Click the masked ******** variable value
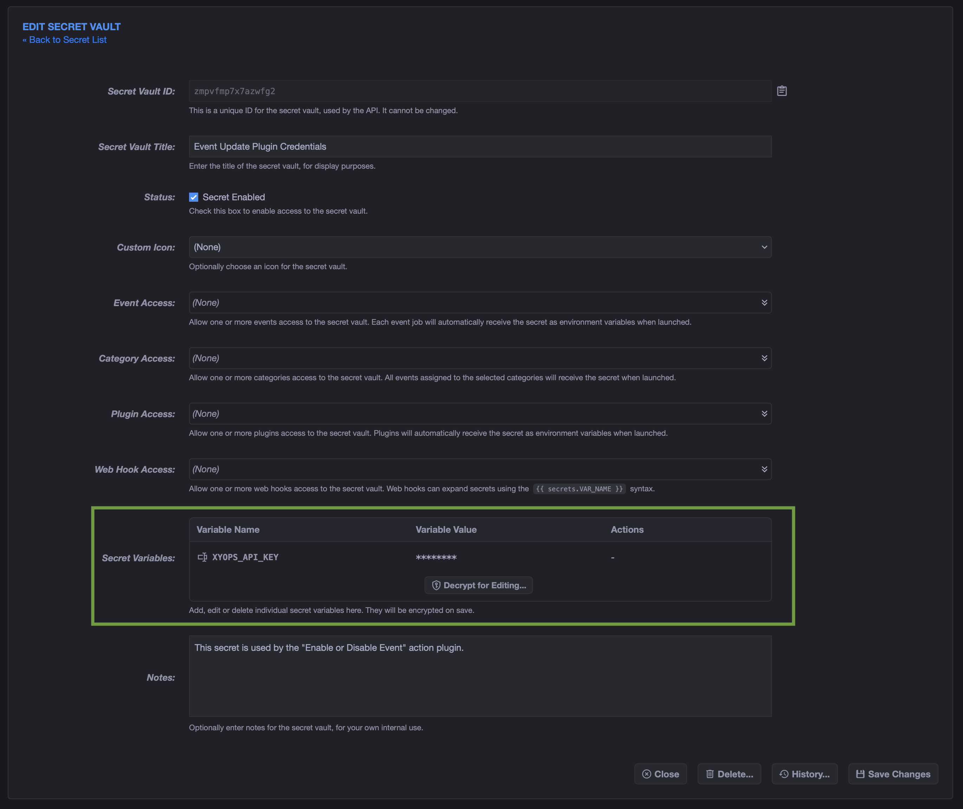The width and height of the screenshot is (963, 809). click(436, 558)
